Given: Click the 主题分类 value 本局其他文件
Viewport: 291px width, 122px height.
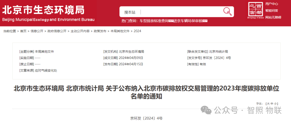Looking at the screenshot, I should (44, 51).
